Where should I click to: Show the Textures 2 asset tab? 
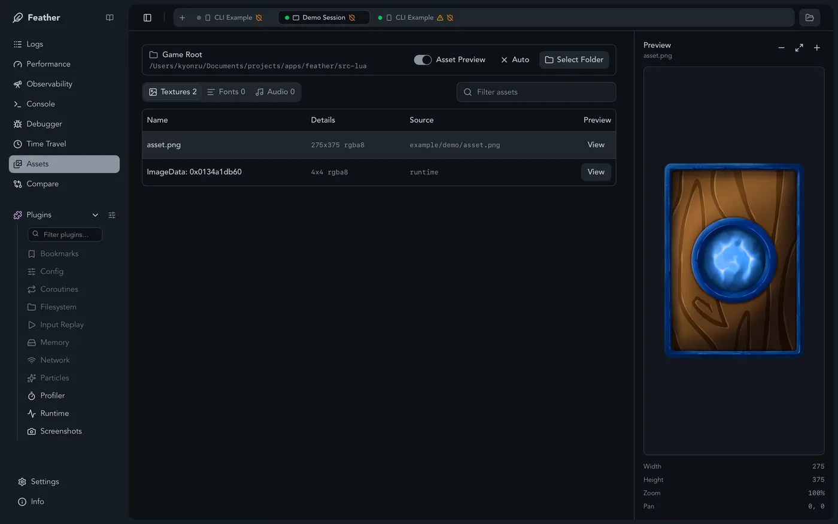pos(173,92)
